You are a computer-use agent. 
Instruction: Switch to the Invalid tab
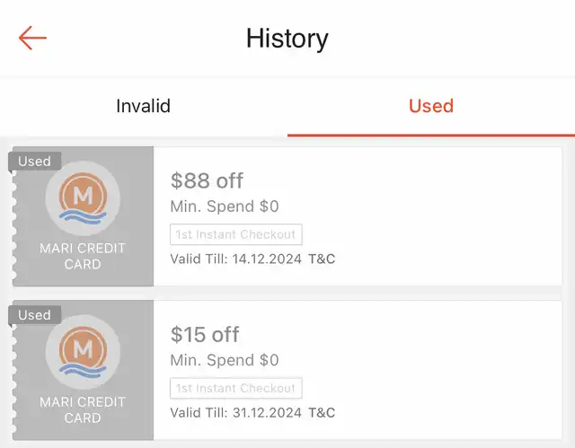click(144, 106)
